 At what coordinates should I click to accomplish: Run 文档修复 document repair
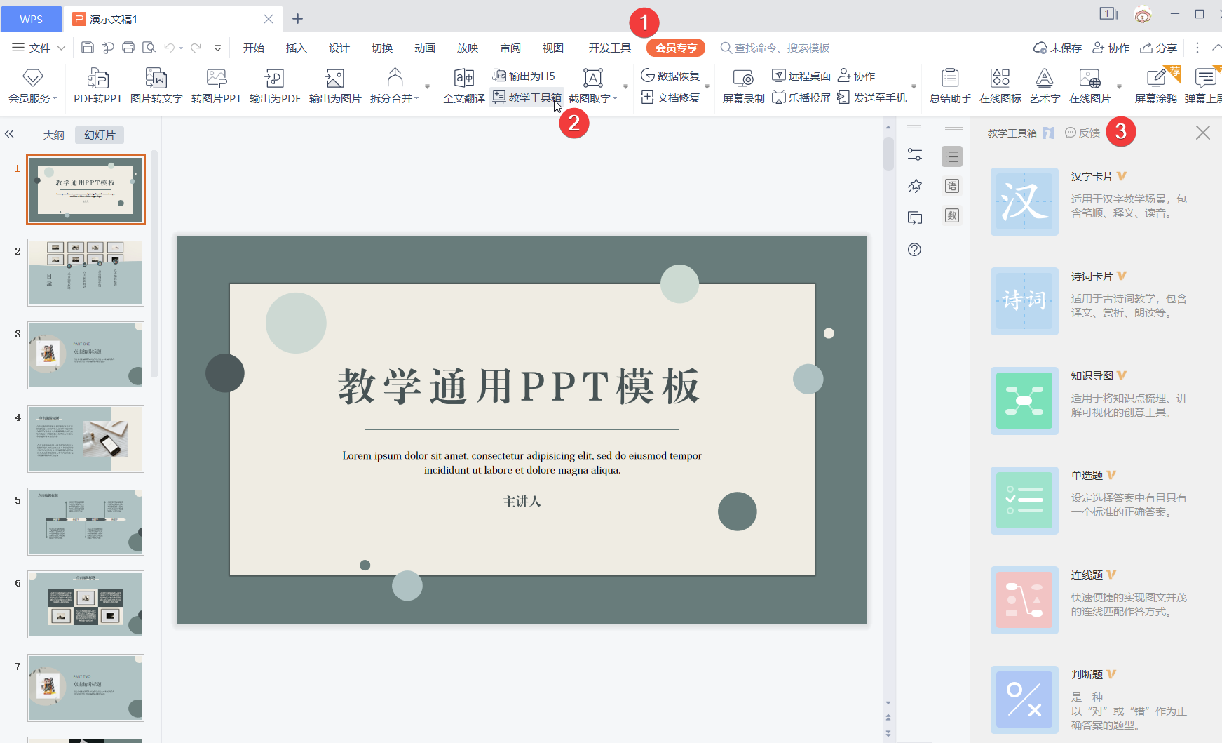(670, 98)
